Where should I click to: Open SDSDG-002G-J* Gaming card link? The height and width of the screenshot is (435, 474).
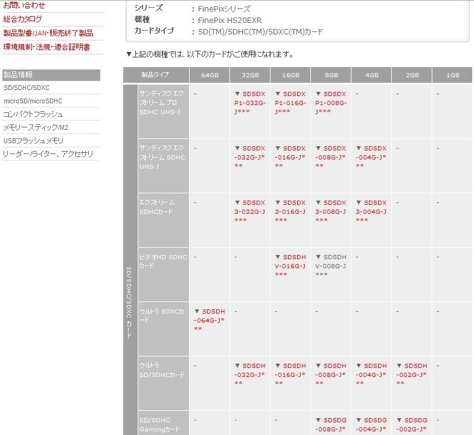(x=412, y=425)
